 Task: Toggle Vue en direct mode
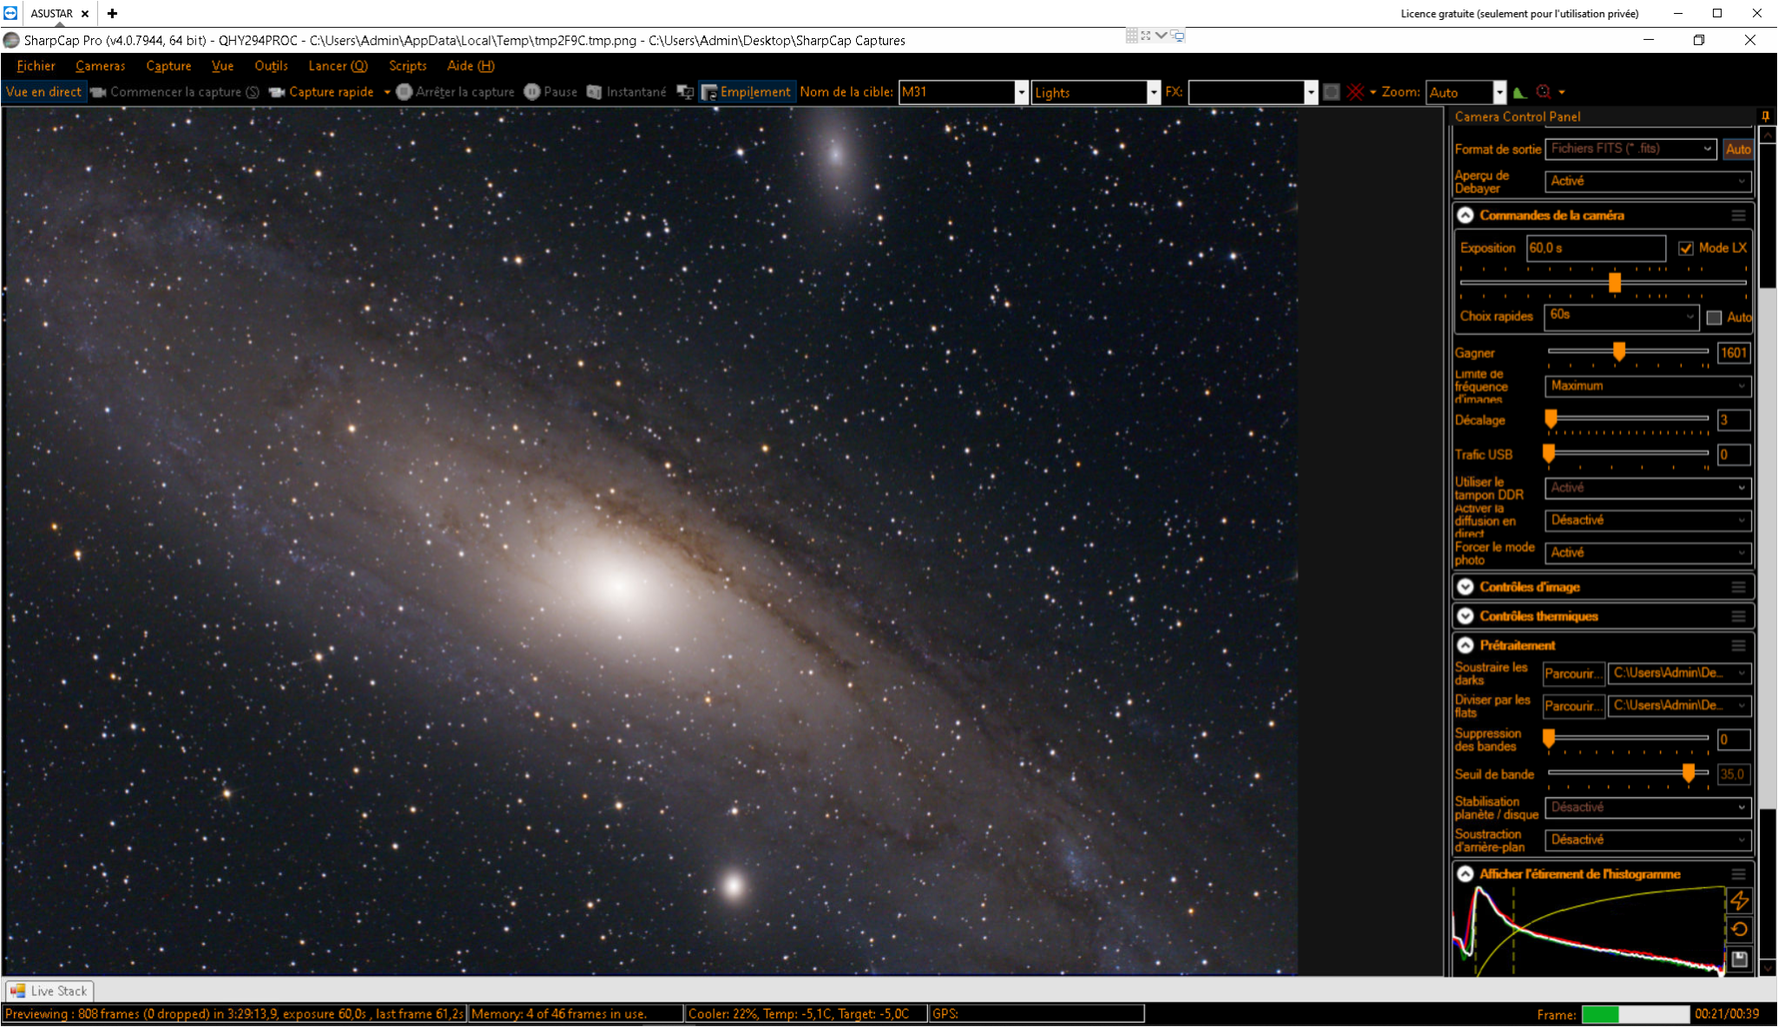click(x=43, y=92)
